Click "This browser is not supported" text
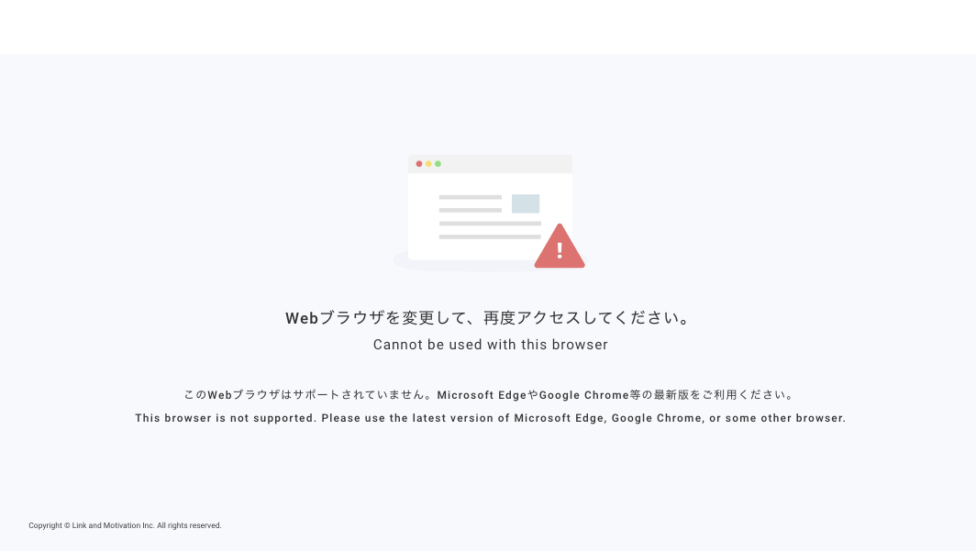This screenshot has width=976, height=551. coord(224,418)
